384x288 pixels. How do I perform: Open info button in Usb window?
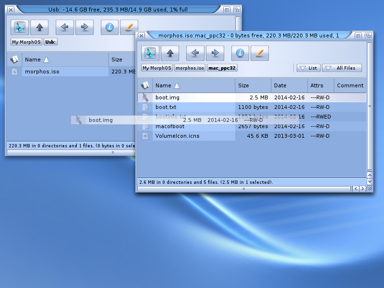pos(109,27)
